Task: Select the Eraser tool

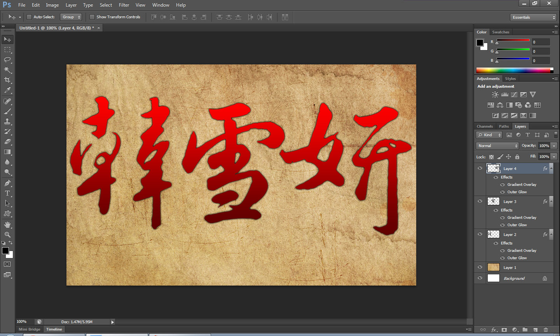Action: pos(7,142)
